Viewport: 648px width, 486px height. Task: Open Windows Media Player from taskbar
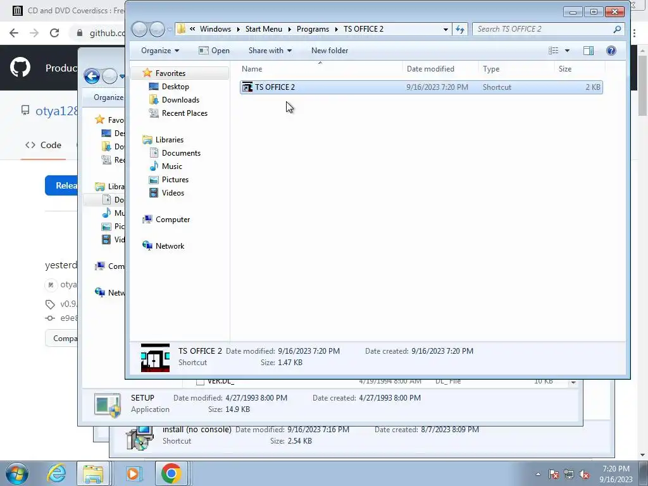[x=133, y=473]
